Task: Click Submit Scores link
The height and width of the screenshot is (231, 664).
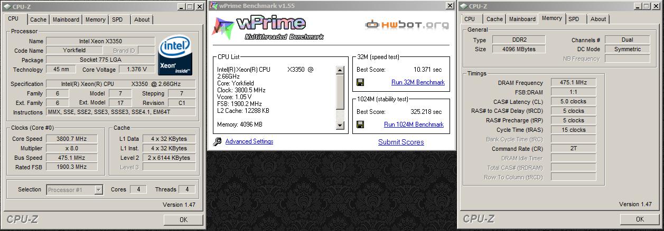Action: (401, 142)
